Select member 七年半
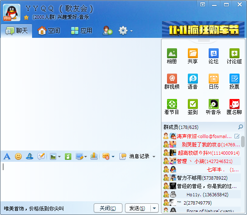 tap(202, 169)
